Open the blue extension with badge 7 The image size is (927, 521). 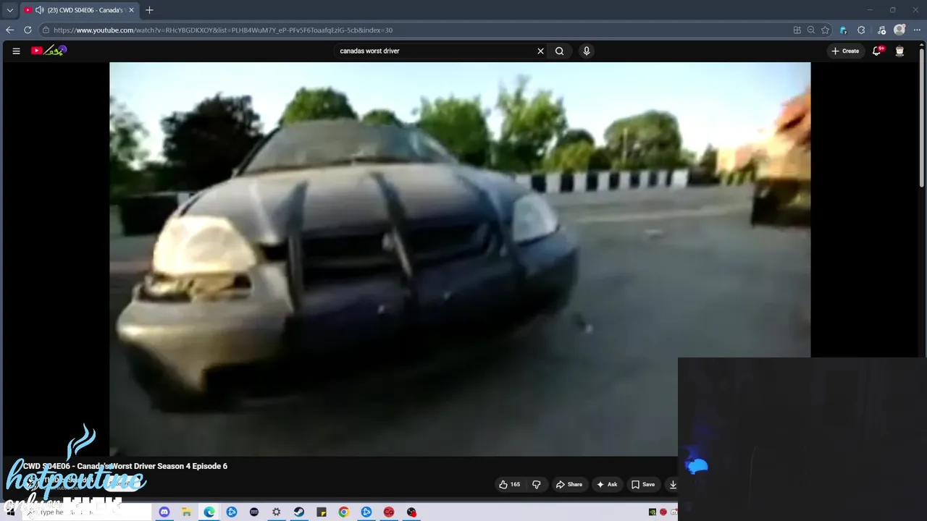pyautogui.click(x=843, y=30)
